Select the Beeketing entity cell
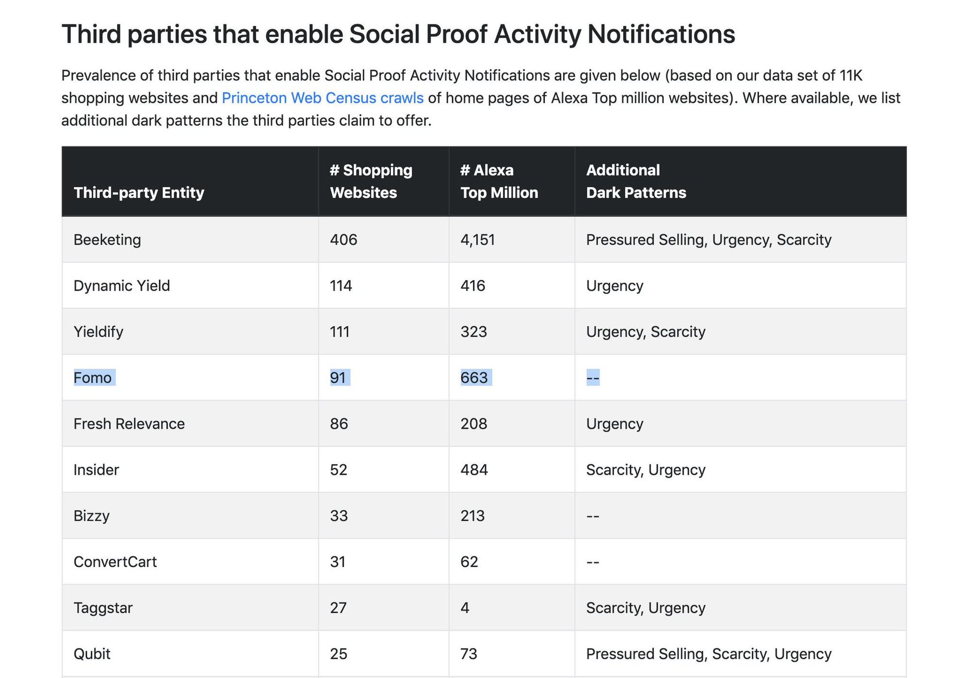The width and height of the screenshot is (970, 678). (107, 240)
